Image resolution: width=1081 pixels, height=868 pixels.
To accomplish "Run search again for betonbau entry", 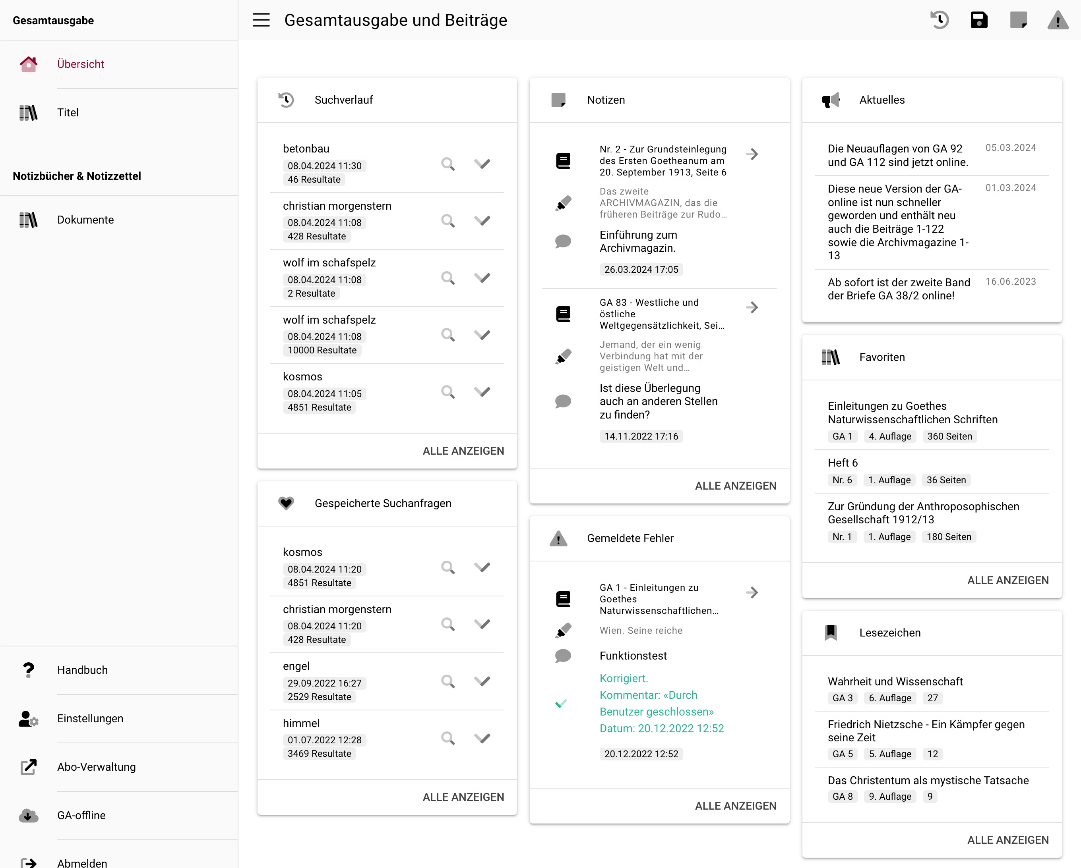I will click(x=448, y=164).
